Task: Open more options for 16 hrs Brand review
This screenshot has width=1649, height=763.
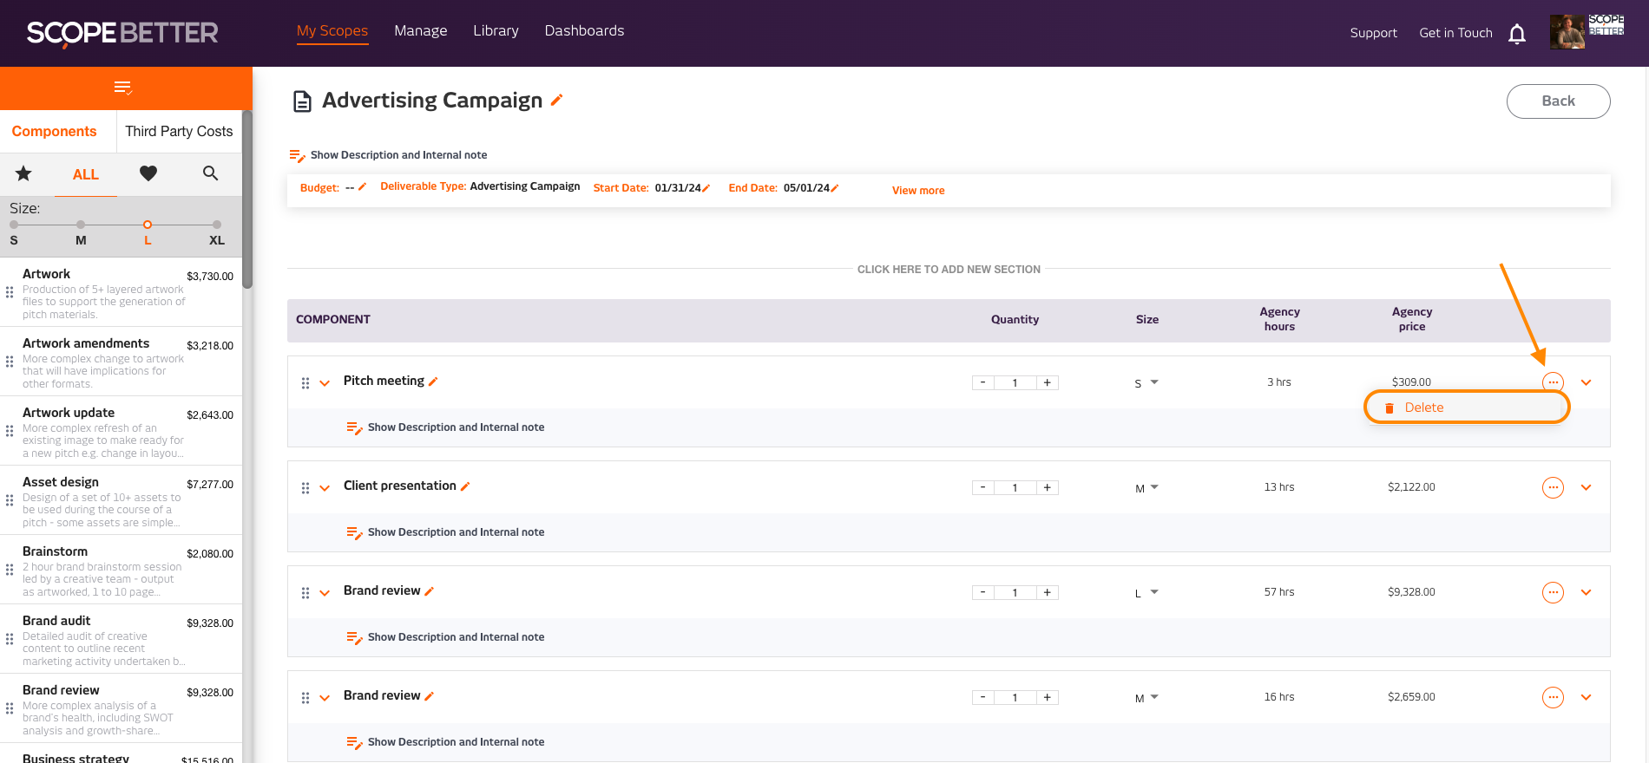Action: (x=1553, y=697)
